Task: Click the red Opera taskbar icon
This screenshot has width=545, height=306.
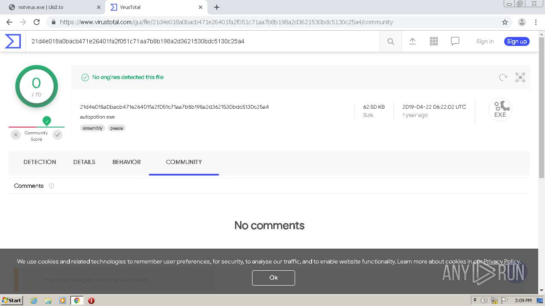Action: [x=91, y=300]
